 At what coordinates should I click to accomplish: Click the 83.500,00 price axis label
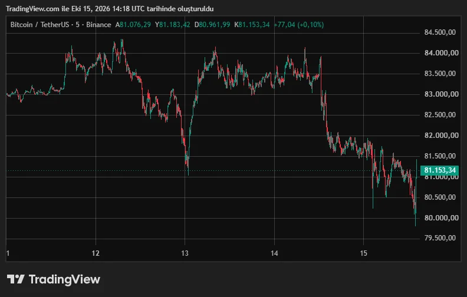[x=440, y=74]
